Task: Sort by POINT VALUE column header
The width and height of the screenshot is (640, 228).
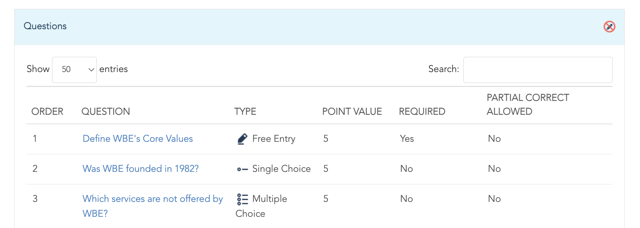Action: (352, 111)
